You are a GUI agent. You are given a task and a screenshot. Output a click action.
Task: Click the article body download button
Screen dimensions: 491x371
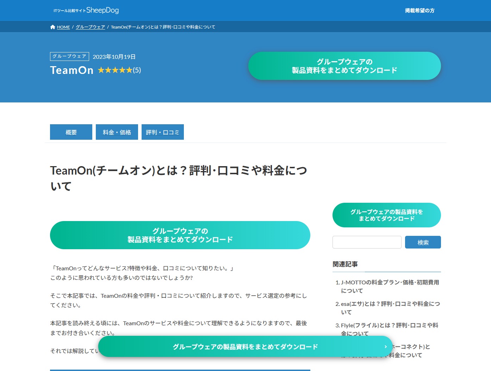(180, 235)
